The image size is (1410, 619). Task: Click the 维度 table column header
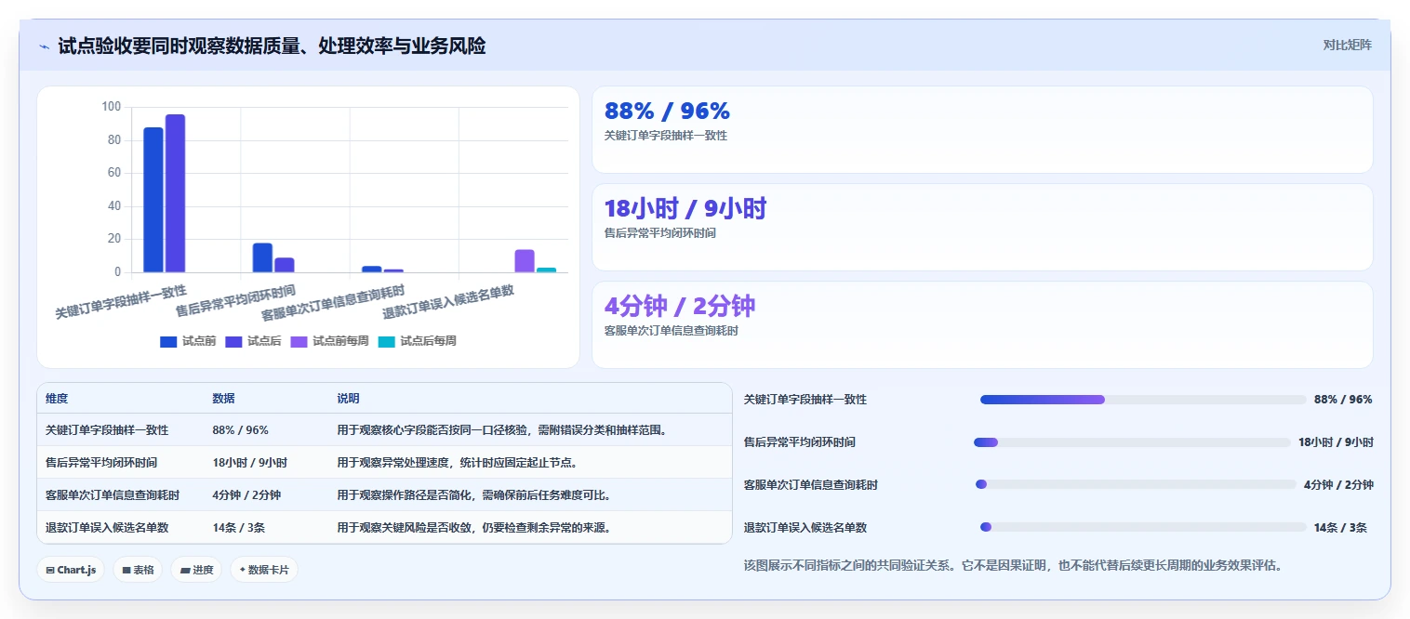point(57,398)
